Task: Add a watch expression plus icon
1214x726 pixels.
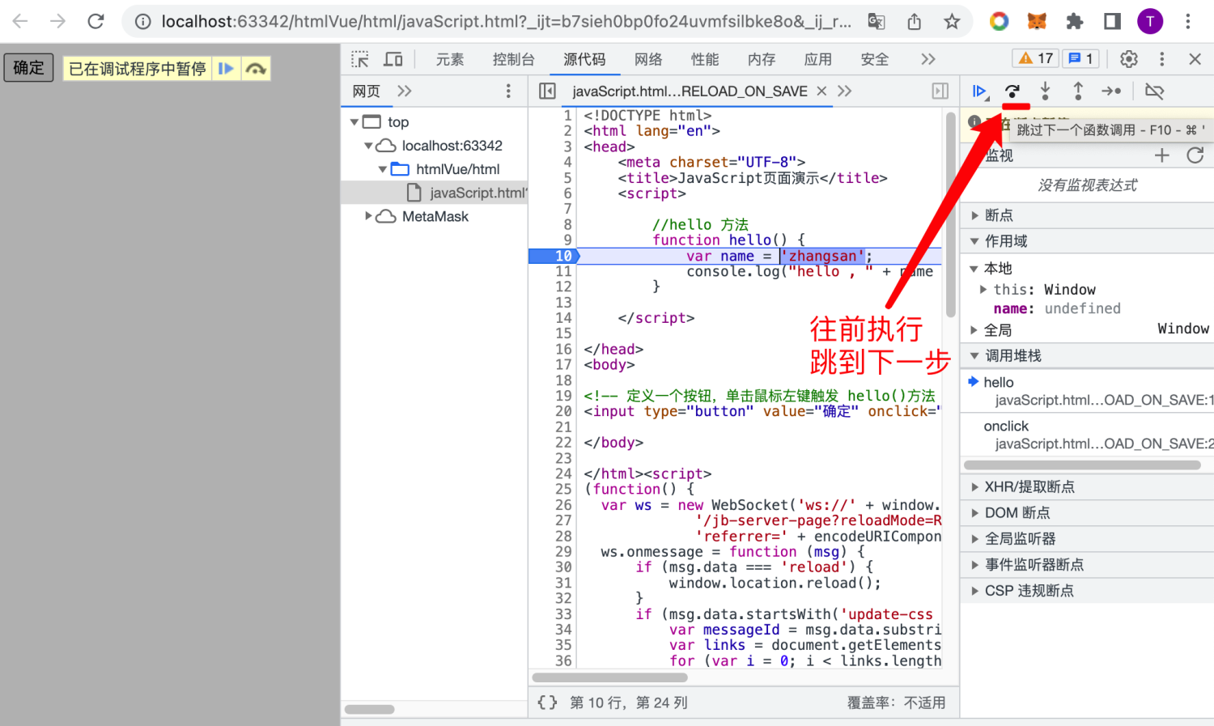Action: pyautogui.click(x=1162, y=155)
